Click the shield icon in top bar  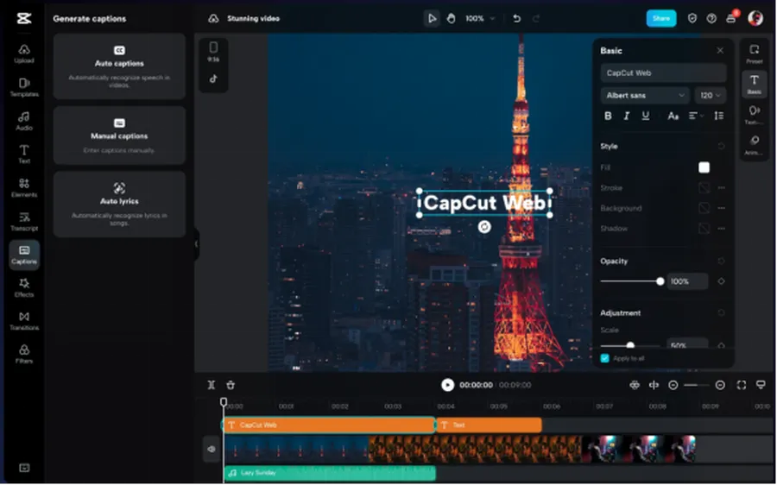click(x=692, y=18)
